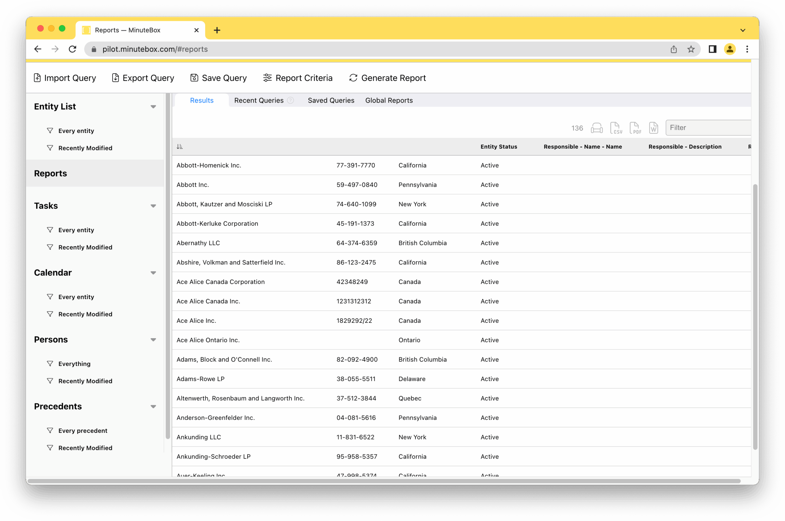
Task: Click the help icon beside Recent Queries
Action: 290,100
